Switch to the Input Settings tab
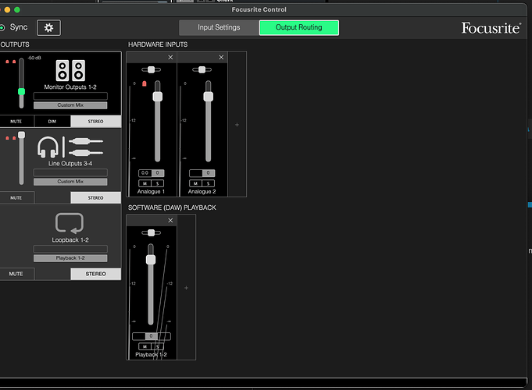Screen dimensions: 532x390 tap(219, 27)
